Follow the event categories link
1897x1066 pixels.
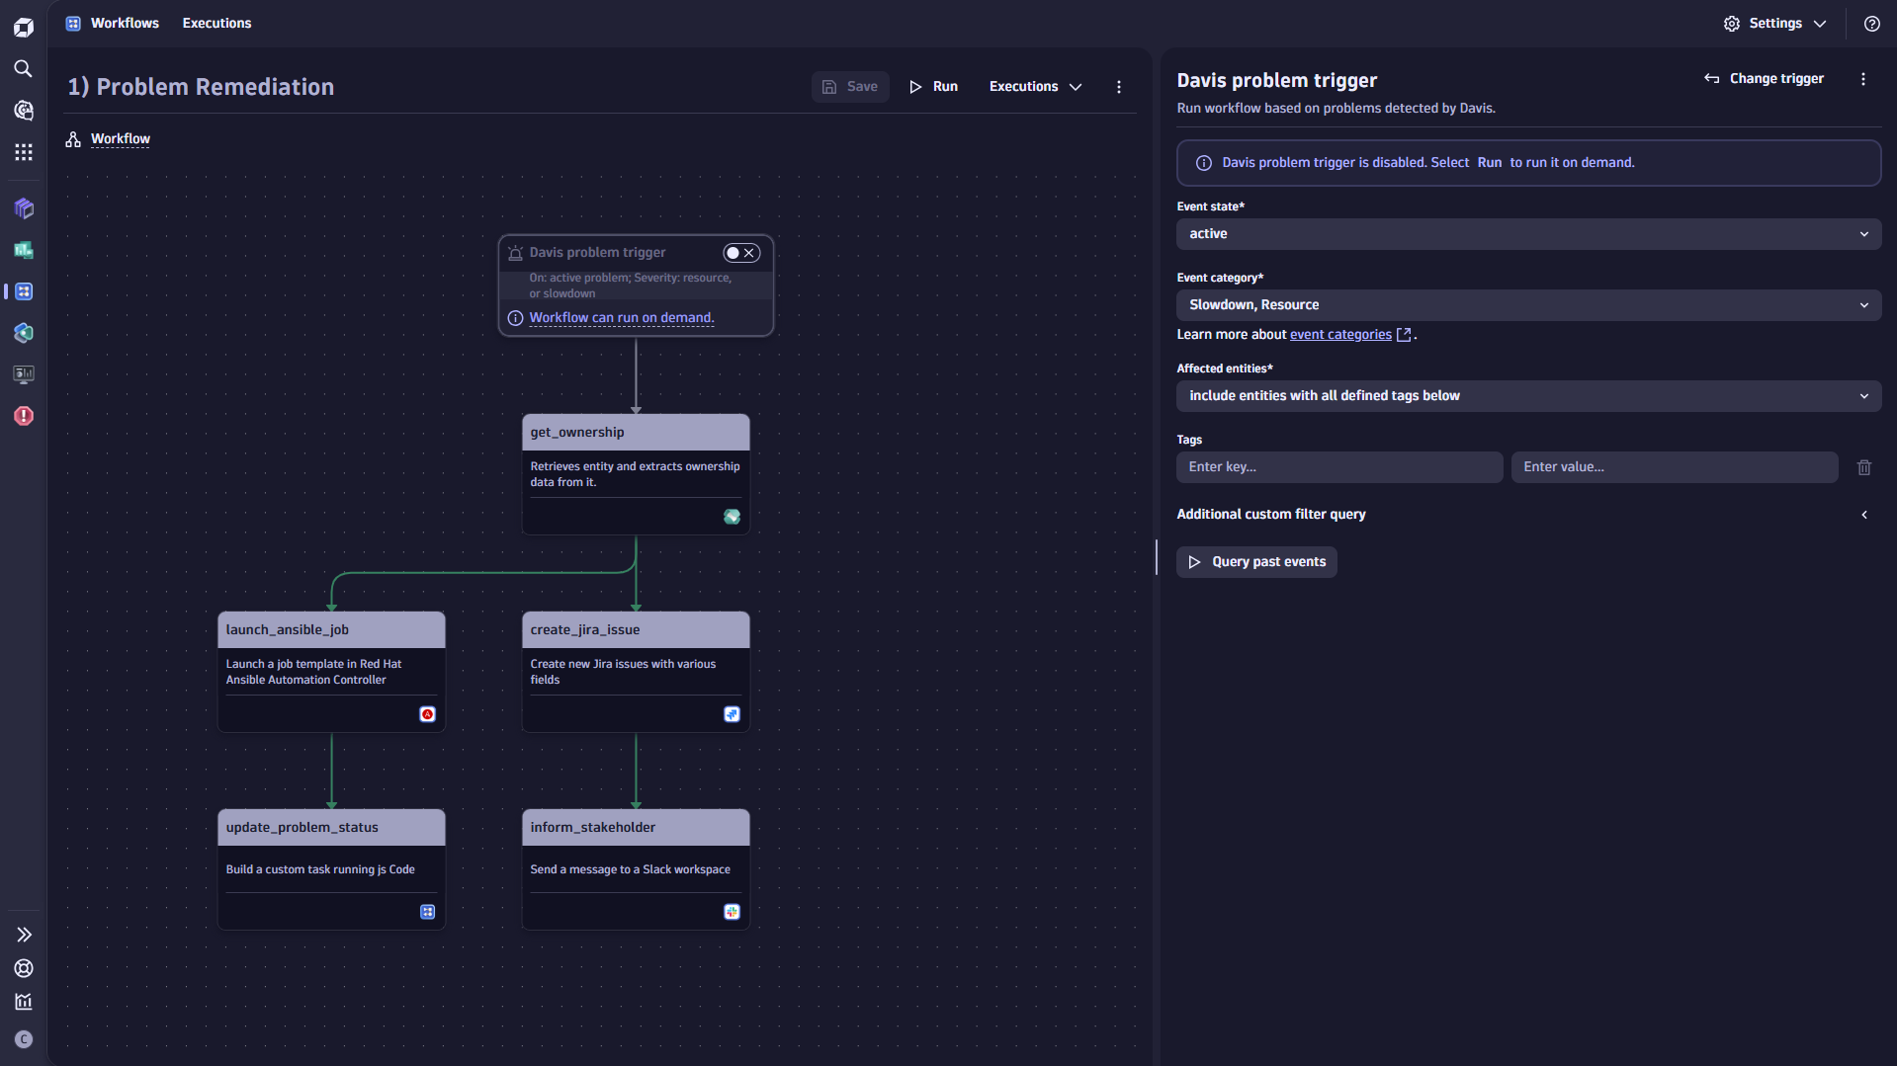tap(1340, 334)
